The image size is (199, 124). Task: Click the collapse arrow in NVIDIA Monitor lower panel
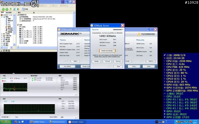pos(76,117)
